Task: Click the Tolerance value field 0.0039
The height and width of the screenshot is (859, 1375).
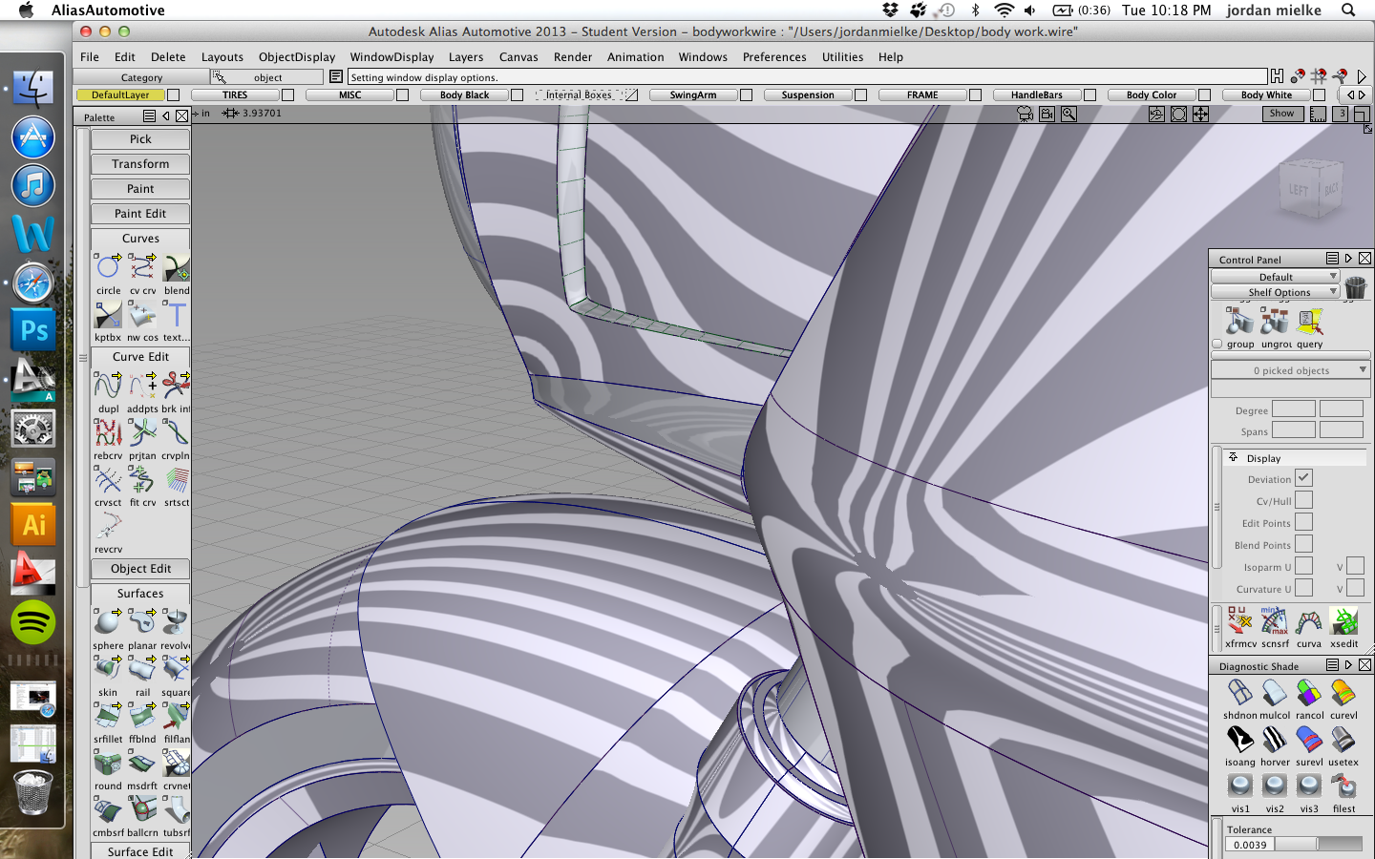Action: coord(1250,845)
